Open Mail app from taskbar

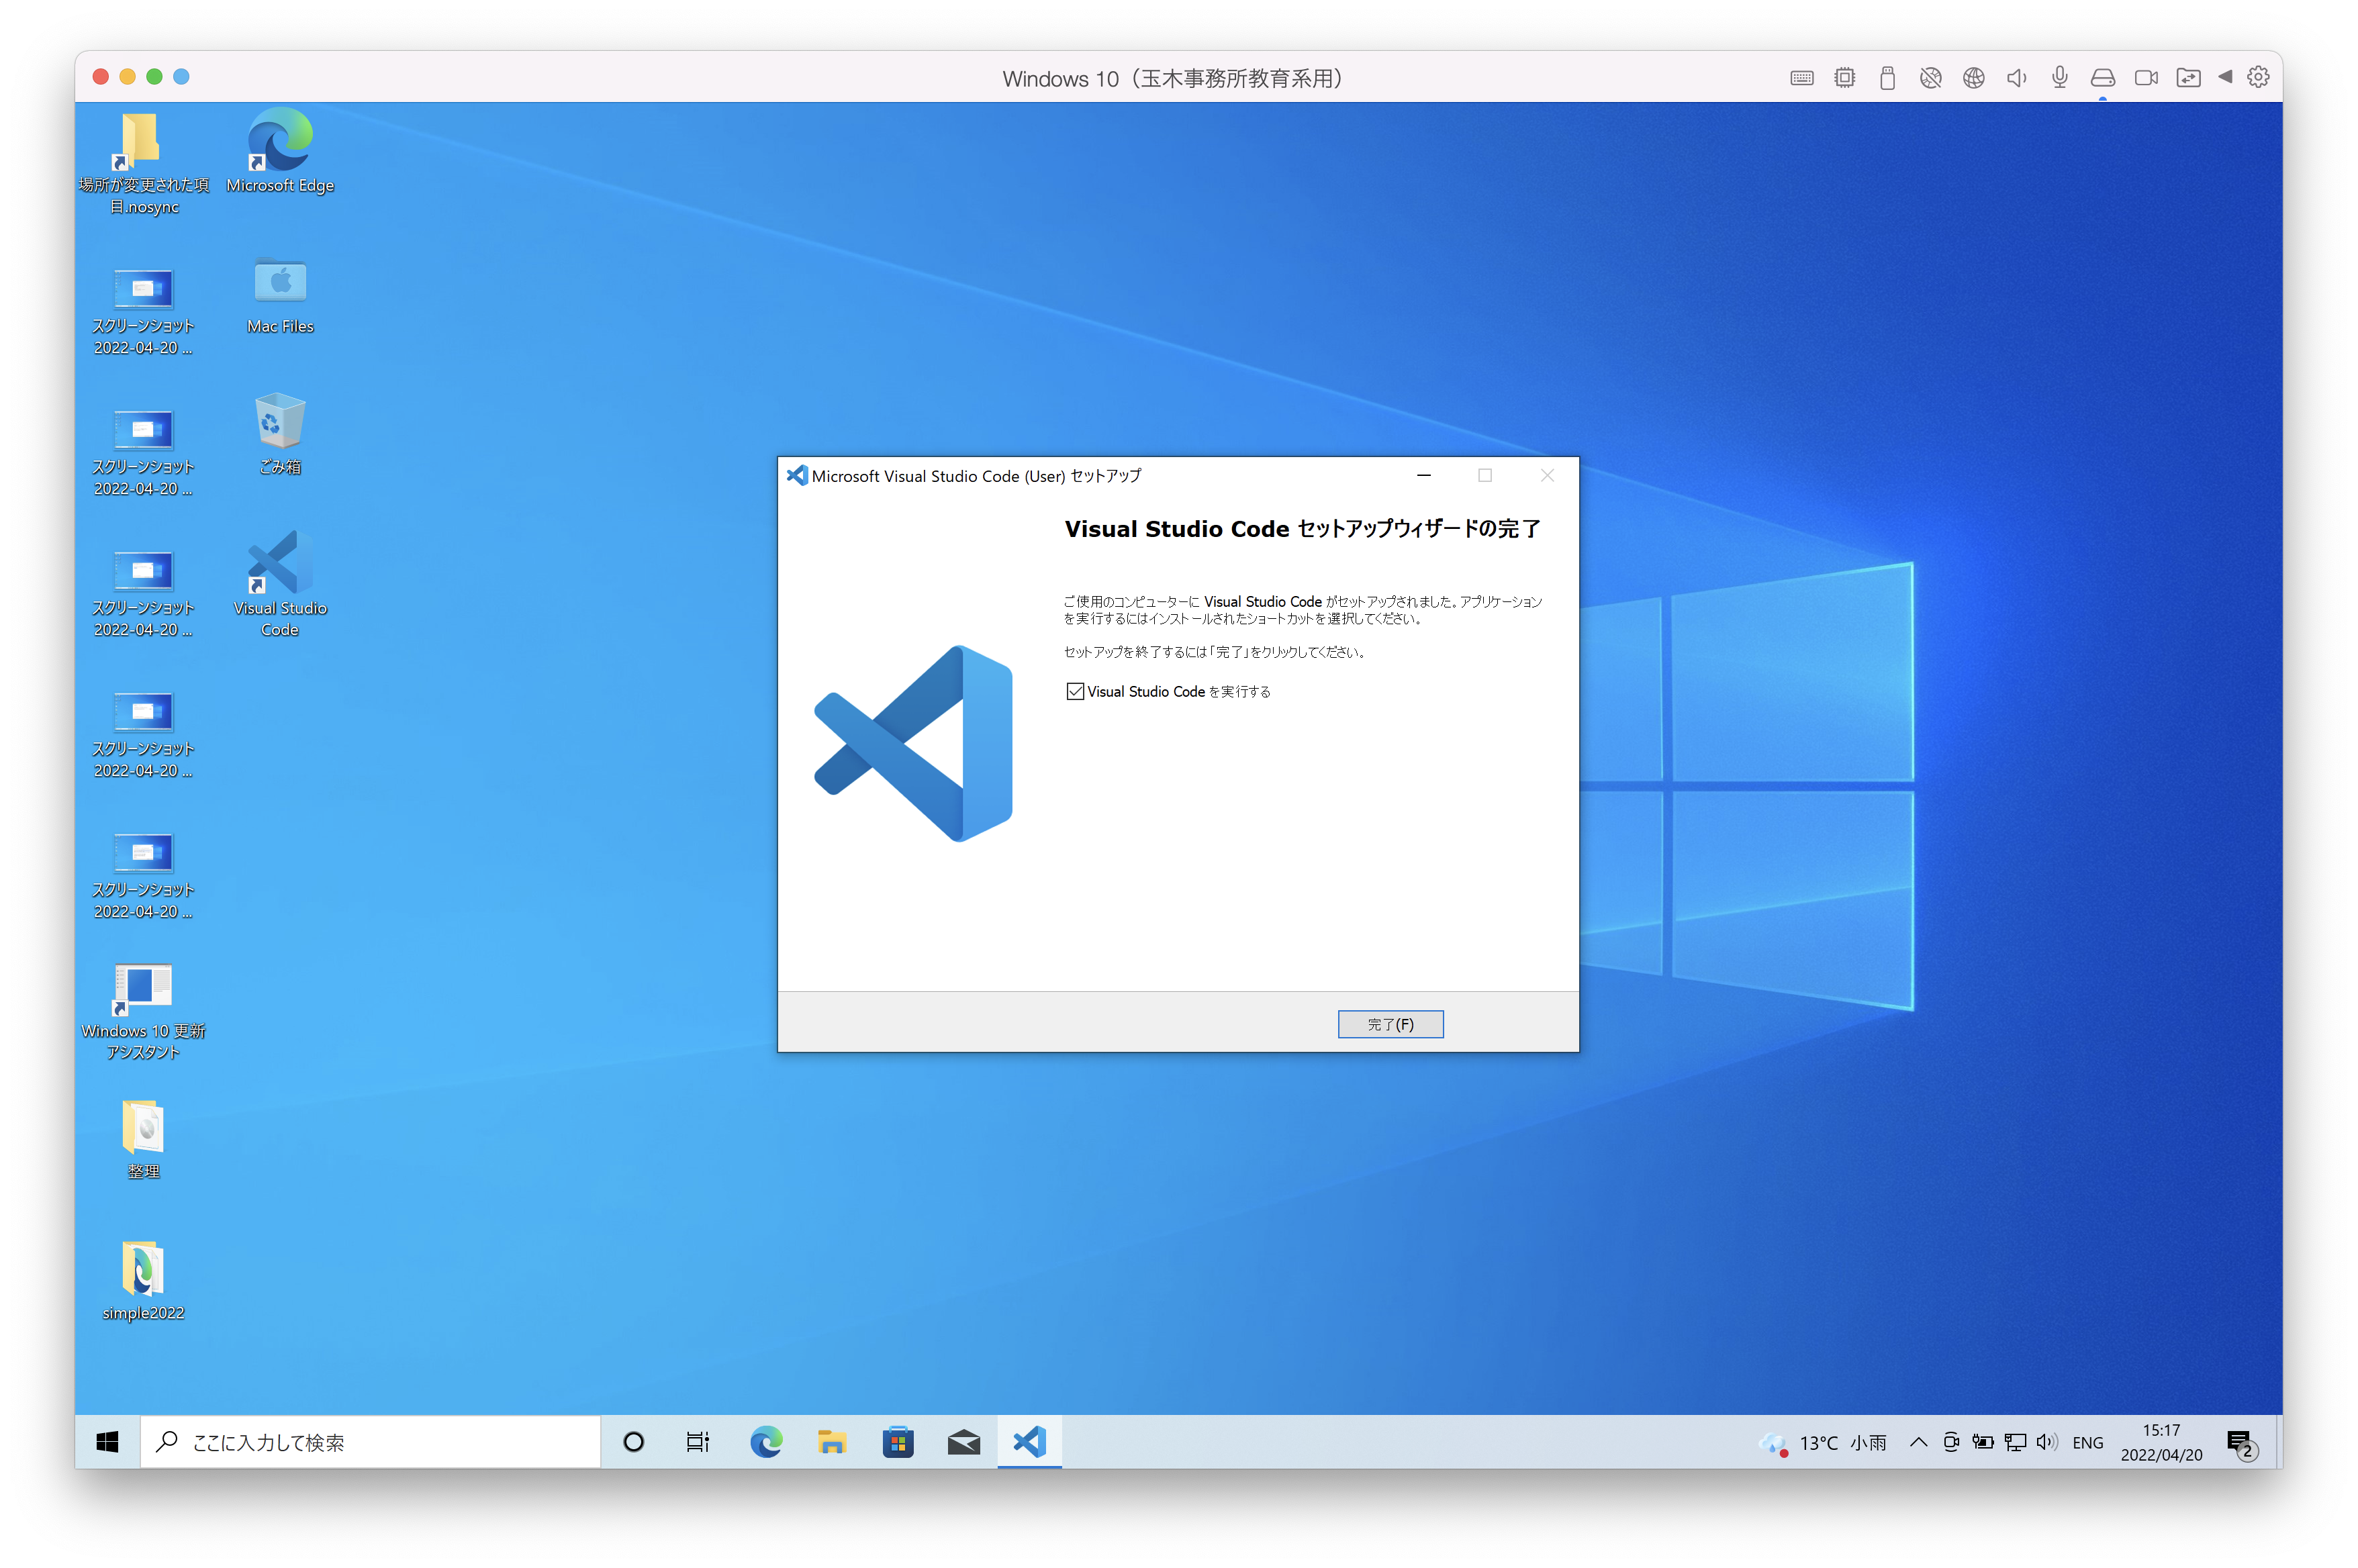[964, 1442]
